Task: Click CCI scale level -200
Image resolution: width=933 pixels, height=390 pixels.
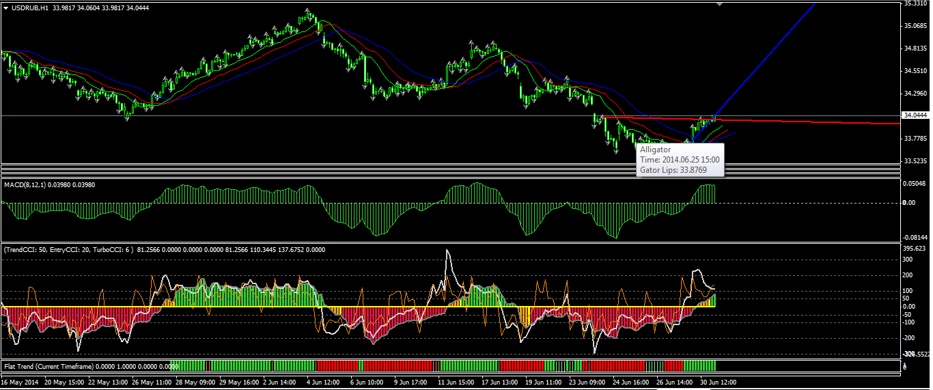Action: pos(908,338)
